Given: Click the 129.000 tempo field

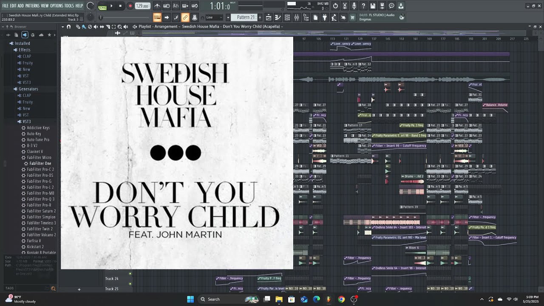Looking at the screenshot, I should pos(142,6).
